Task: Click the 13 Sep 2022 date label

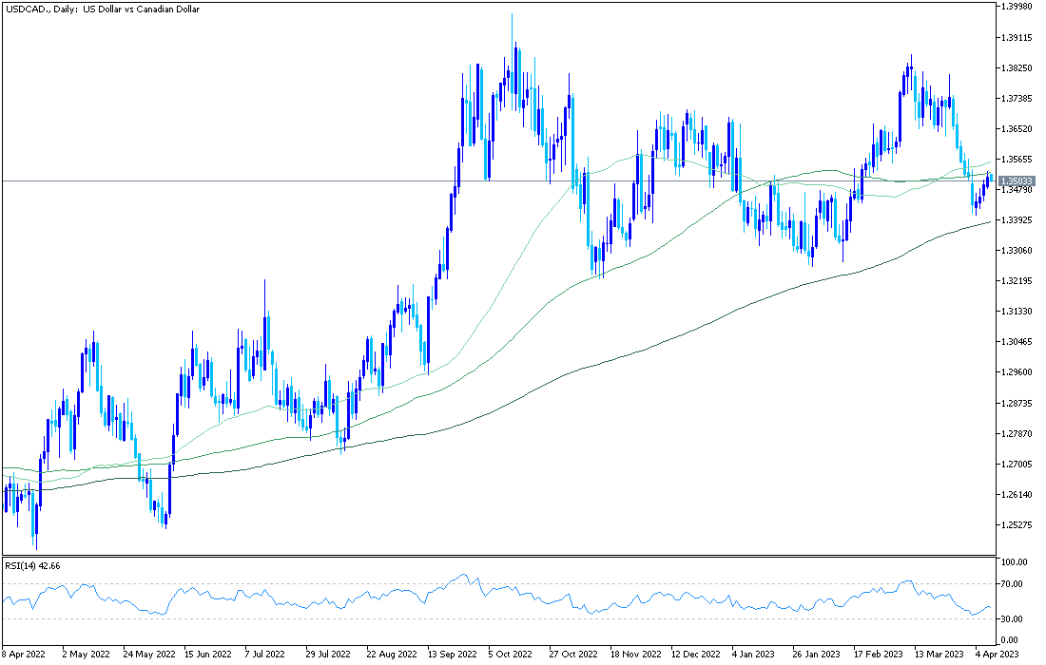Action: click(x=453, y=655)
